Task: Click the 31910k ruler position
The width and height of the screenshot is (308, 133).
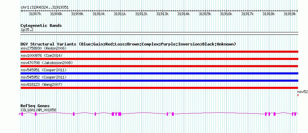Action: click(99, 14)
